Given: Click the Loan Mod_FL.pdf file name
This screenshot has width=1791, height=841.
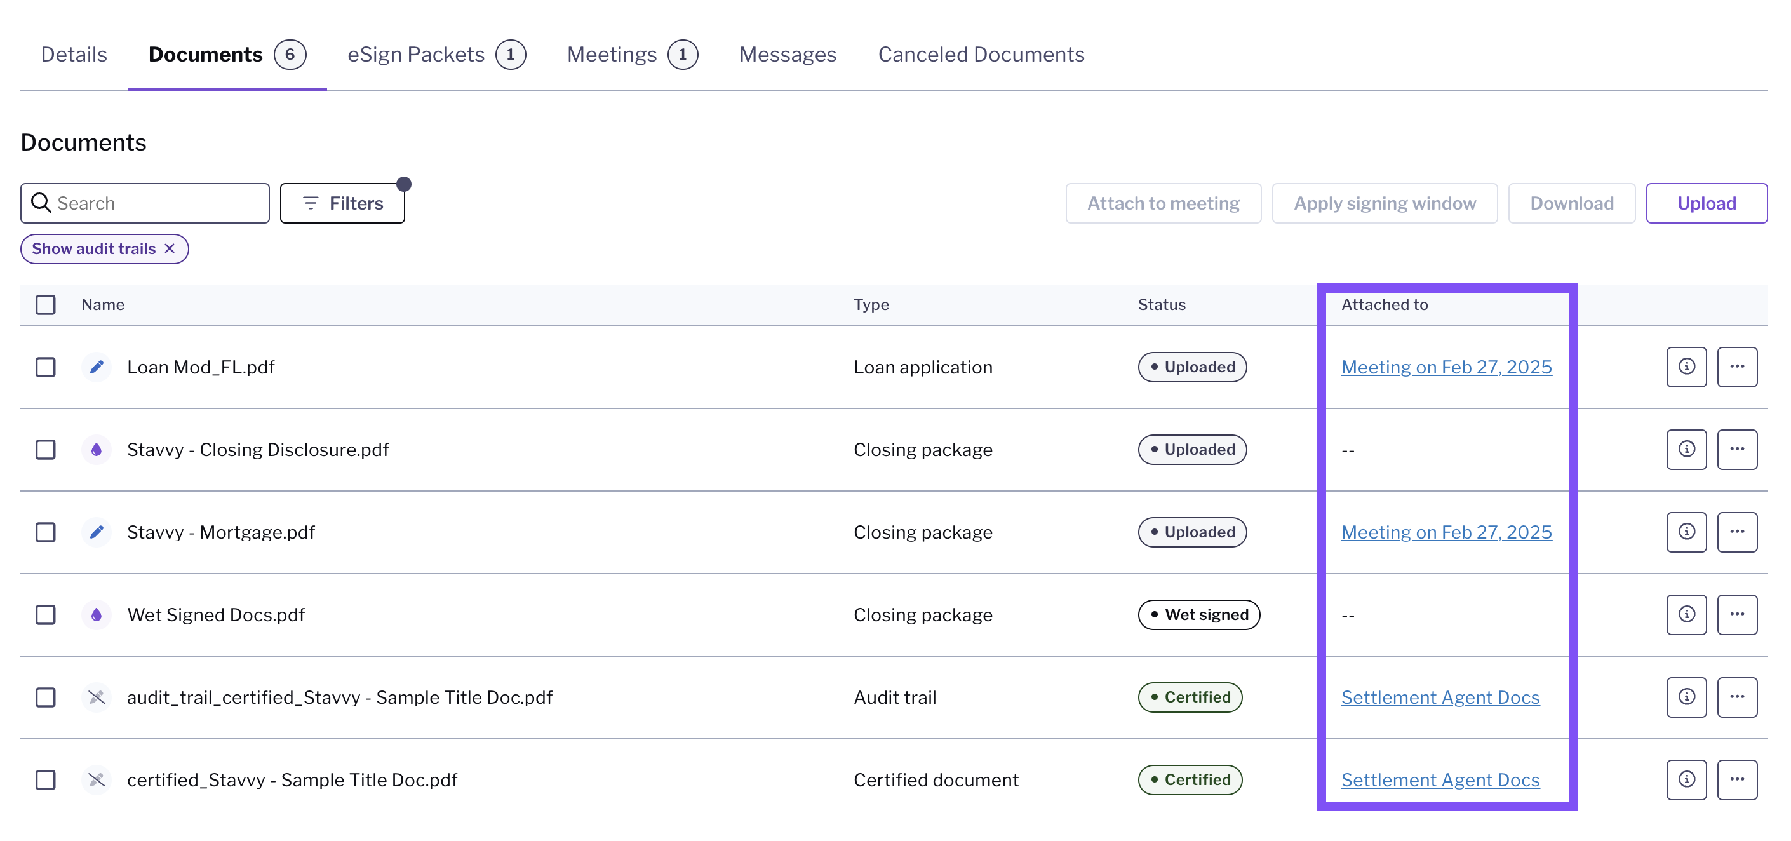Looking at the screenshot, I should pos(201,367).
